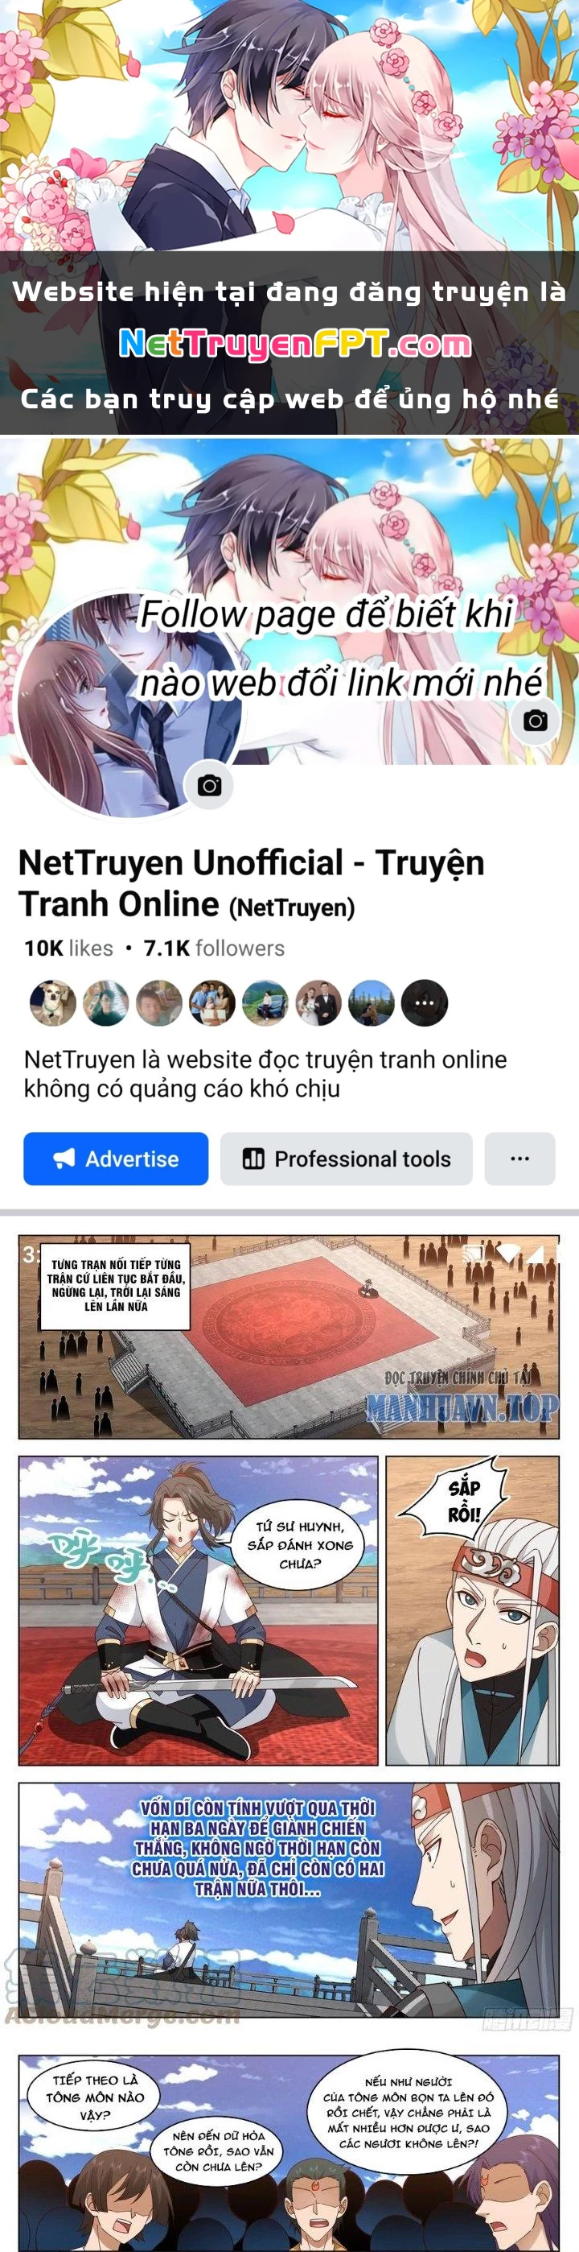
Task: Click the megaphone icon on Advertise
Action: [x=64, y=1159]
